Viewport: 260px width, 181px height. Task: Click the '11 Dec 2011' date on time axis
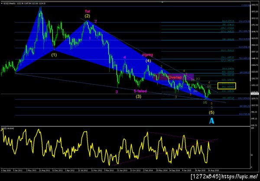tap(57, 171)
